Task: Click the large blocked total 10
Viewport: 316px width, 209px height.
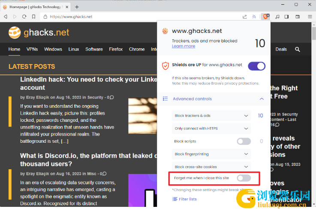Action: pyautogui.click(x=260, y=43)
